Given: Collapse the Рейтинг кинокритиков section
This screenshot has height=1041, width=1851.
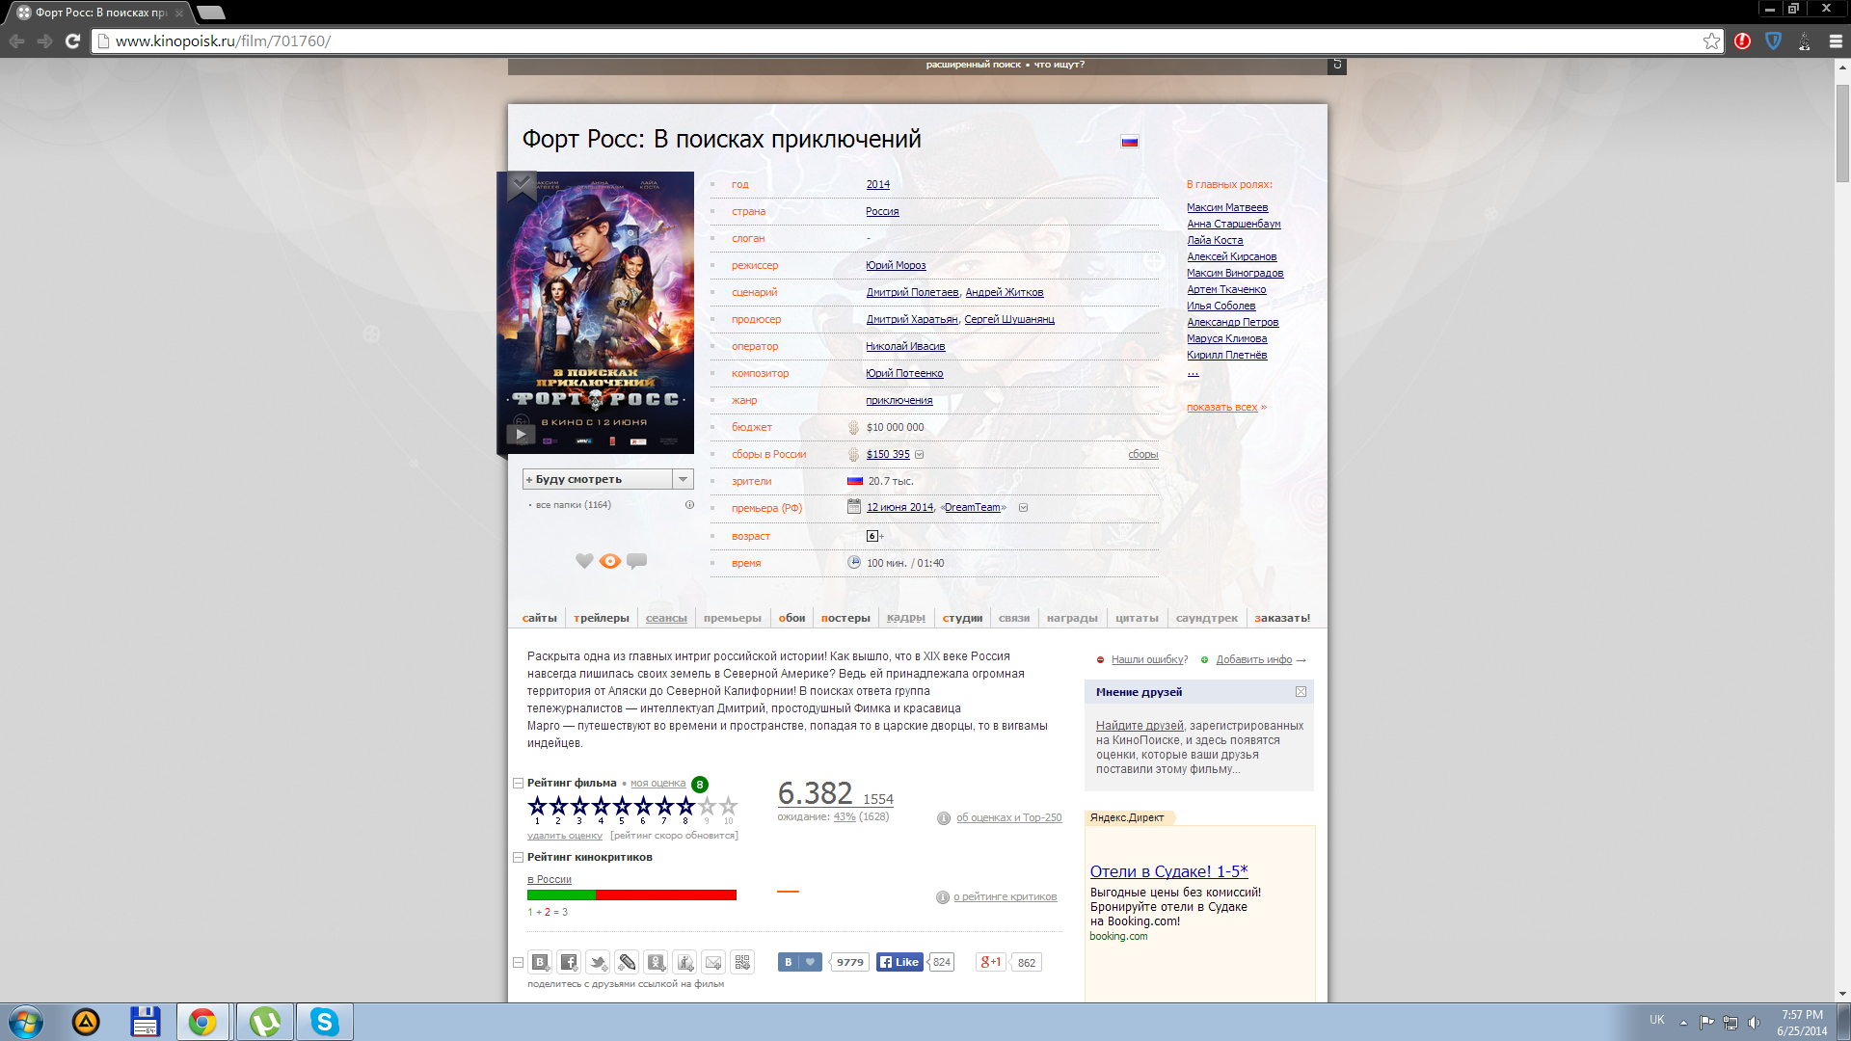Looking at the screenshot, I should (x=518, y=857).
